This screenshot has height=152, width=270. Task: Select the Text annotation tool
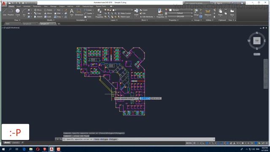[72, 12]
